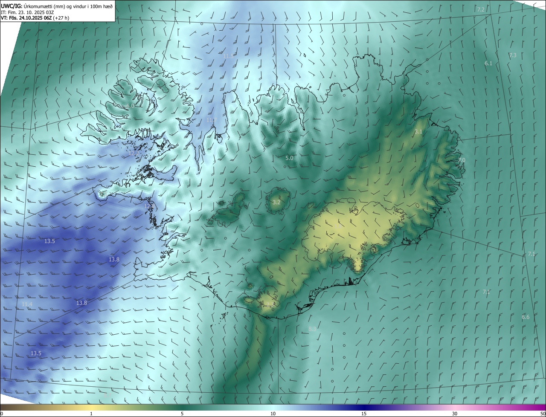Screen dimensions: 546x417
Task: Click the 5.0 value in north Iceland
Action: click(289, 158)
